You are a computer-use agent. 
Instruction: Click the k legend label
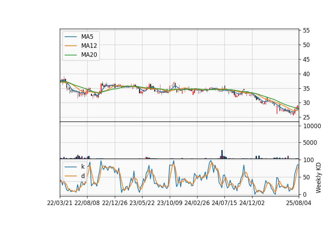(x=83, y=167)
